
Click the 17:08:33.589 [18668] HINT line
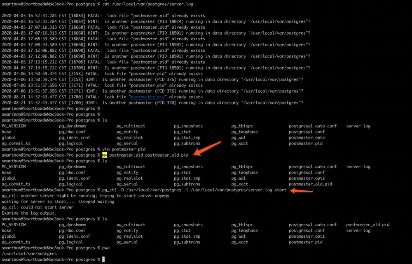tap(156, 44)
